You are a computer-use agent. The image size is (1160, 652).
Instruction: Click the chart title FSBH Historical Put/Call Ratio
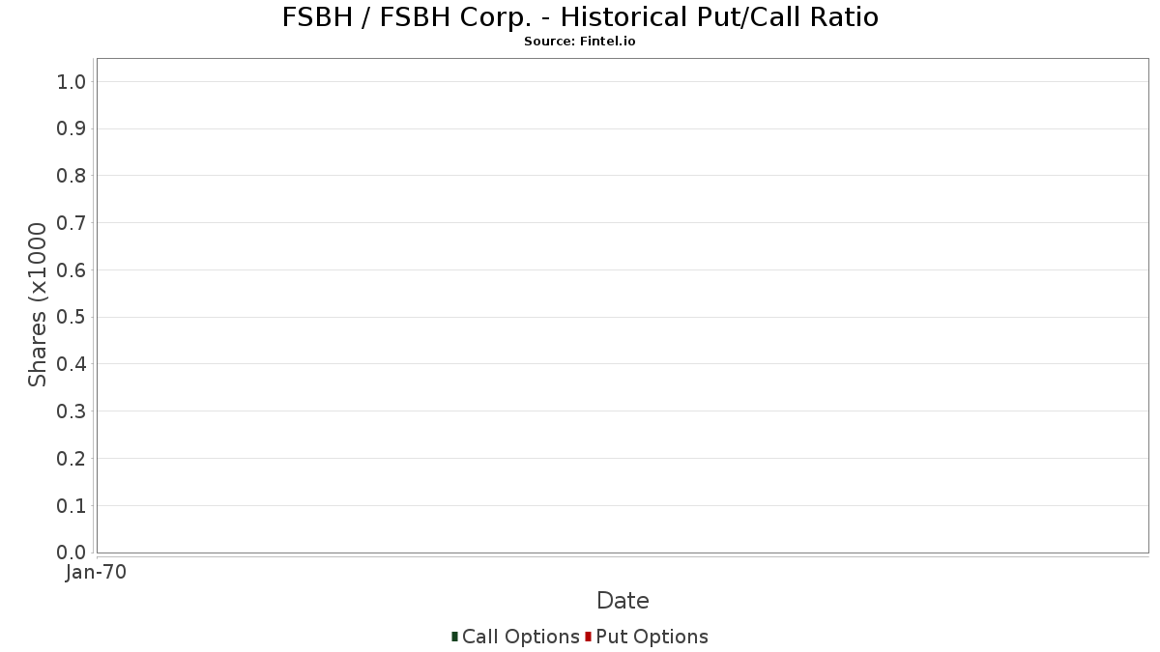(580, 17)
